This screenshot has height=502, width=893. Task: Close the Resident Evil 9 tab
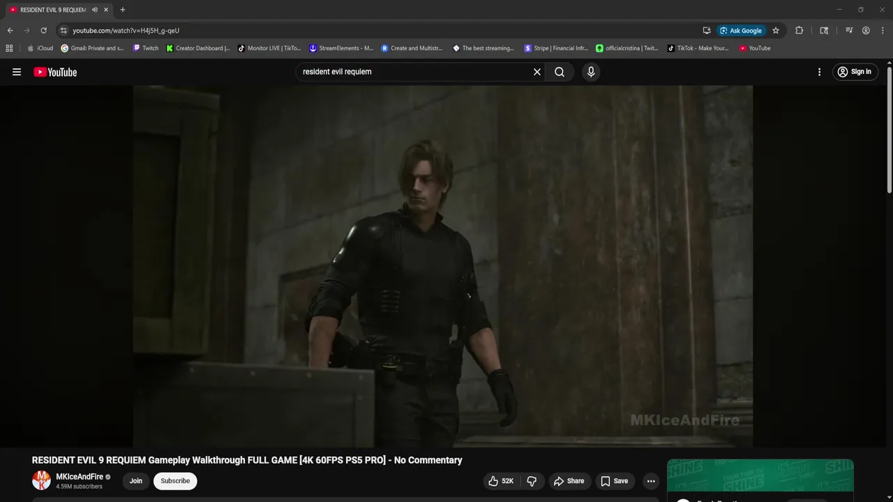pos(106,10)
